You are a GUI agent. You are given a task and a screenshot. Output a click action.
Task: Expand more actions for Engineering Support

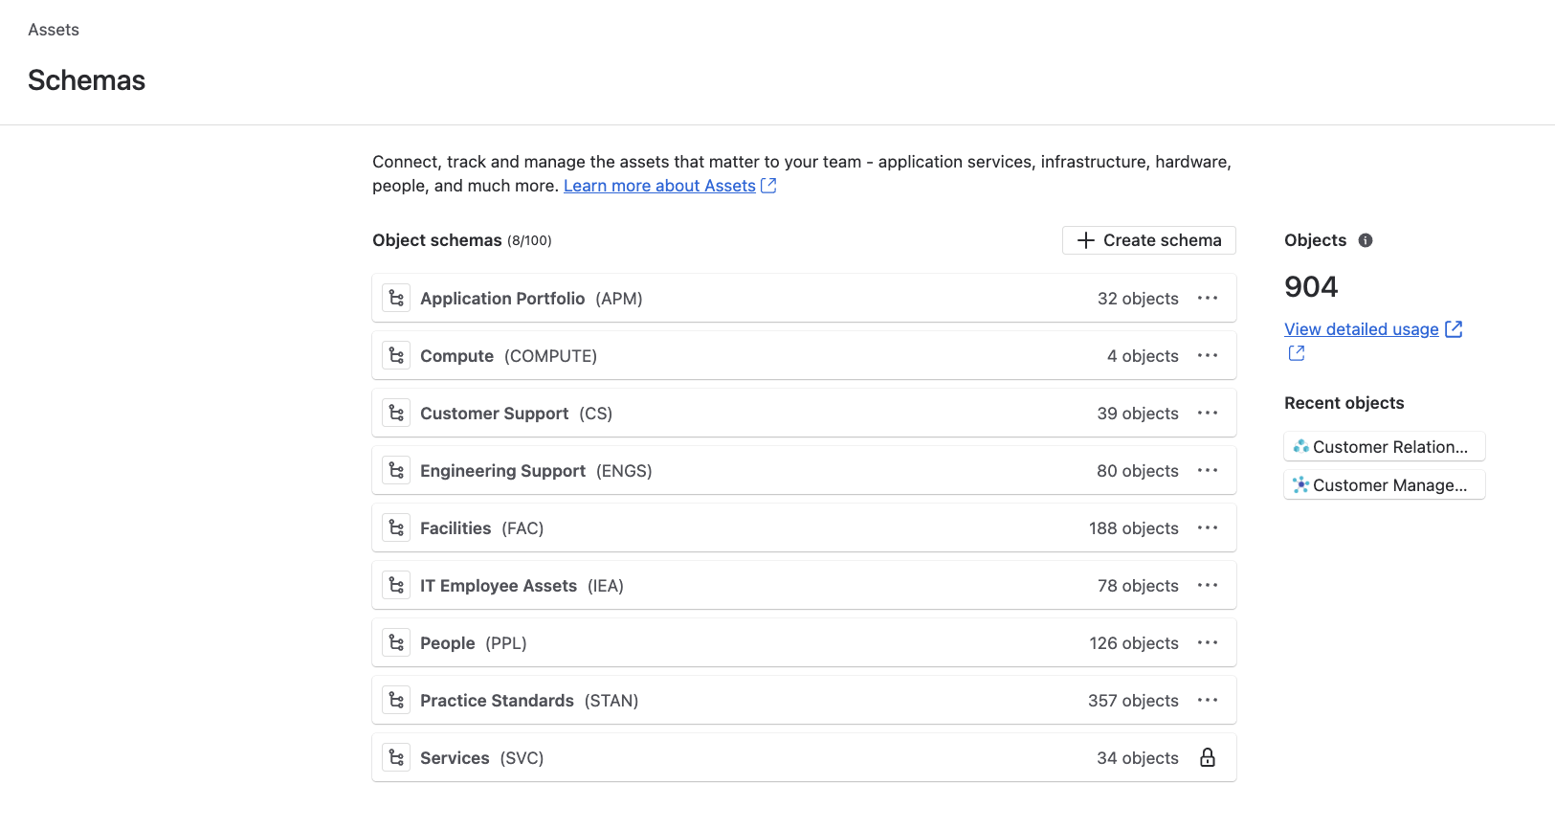(1208, 471)
